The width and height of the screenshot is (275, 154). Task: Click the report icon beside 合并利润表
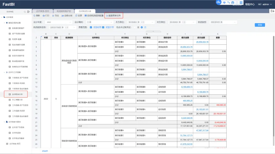(10, 133)
